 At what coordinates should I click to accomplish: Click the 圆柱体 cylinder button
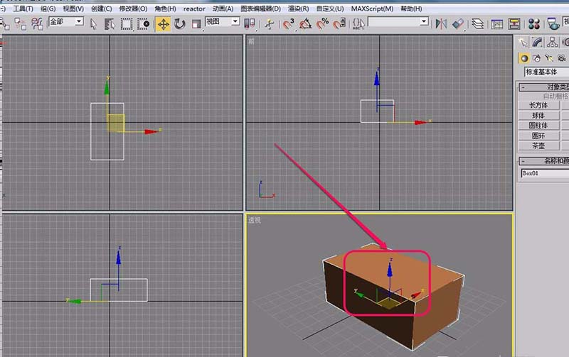click(x=538, y=126)
